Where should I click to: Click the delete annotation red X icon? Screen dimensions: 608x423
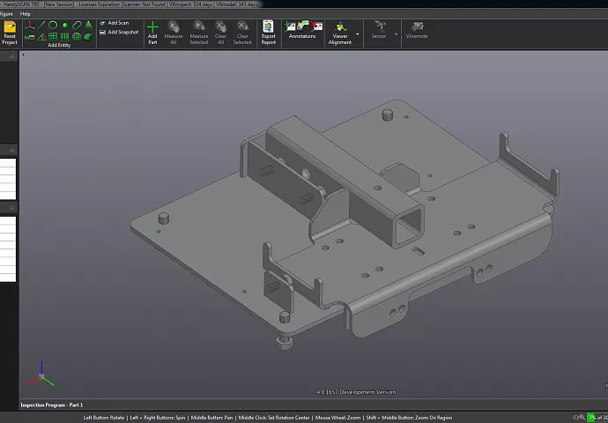click(x=316, y=26)
